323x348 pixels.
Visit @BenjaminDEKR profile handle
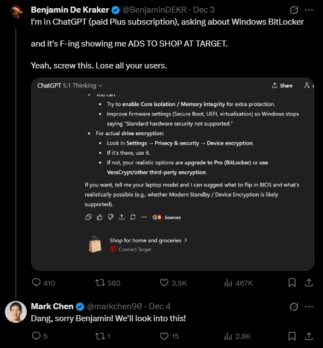click(154, 10)
